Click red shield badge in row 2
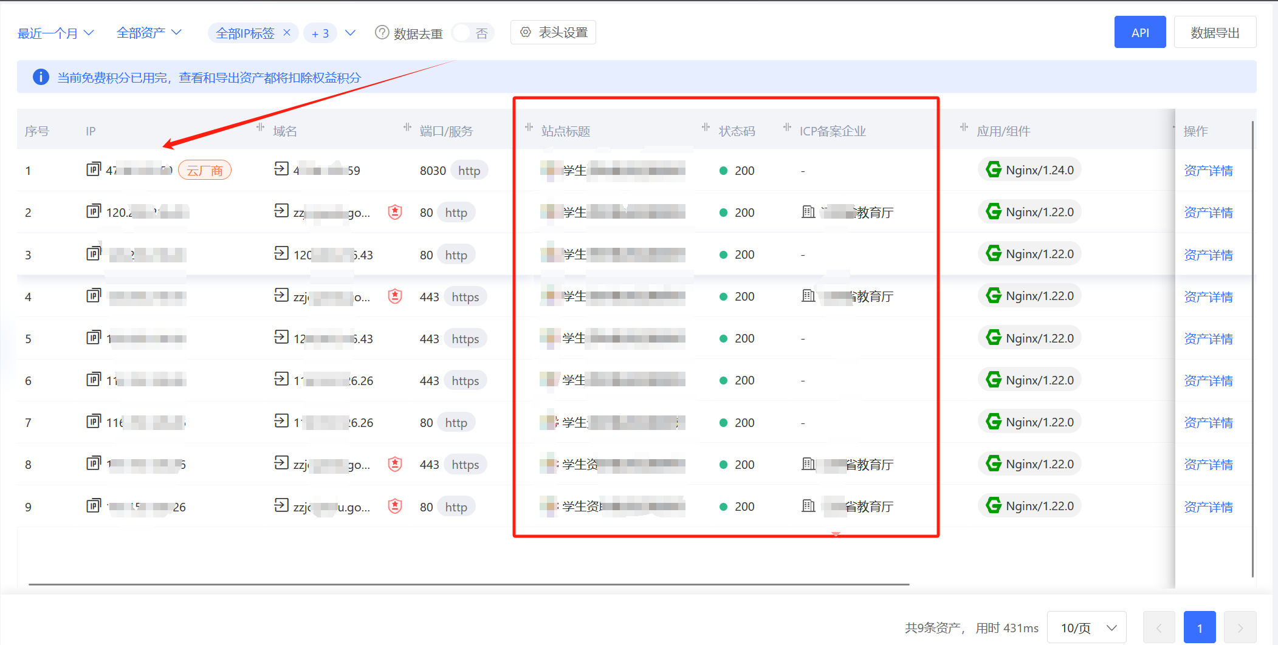The height and width of the screenshot is (645, 1278). click(395, 212)
